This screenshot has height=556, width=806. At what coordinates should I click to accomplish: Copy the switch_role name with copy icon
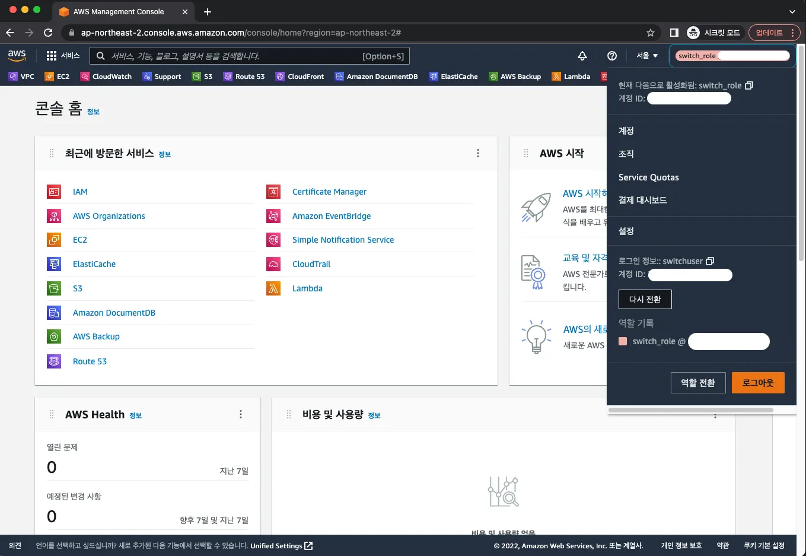pyautogui.click(x=749, y=85)
